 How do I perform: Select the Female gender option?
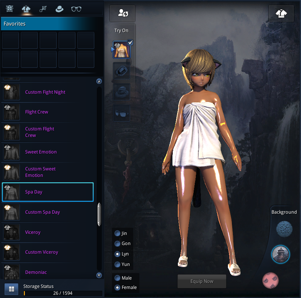point(117,288)
